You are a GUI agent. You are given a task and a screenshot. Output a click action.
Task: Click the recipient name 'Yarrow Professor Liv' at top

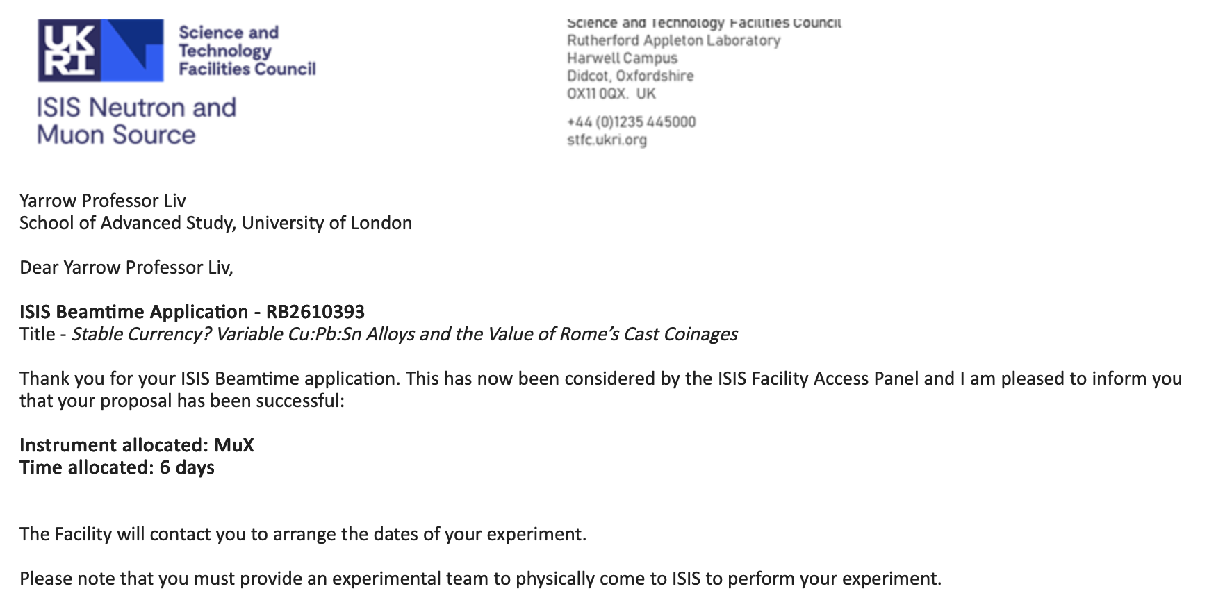point(103,201)
